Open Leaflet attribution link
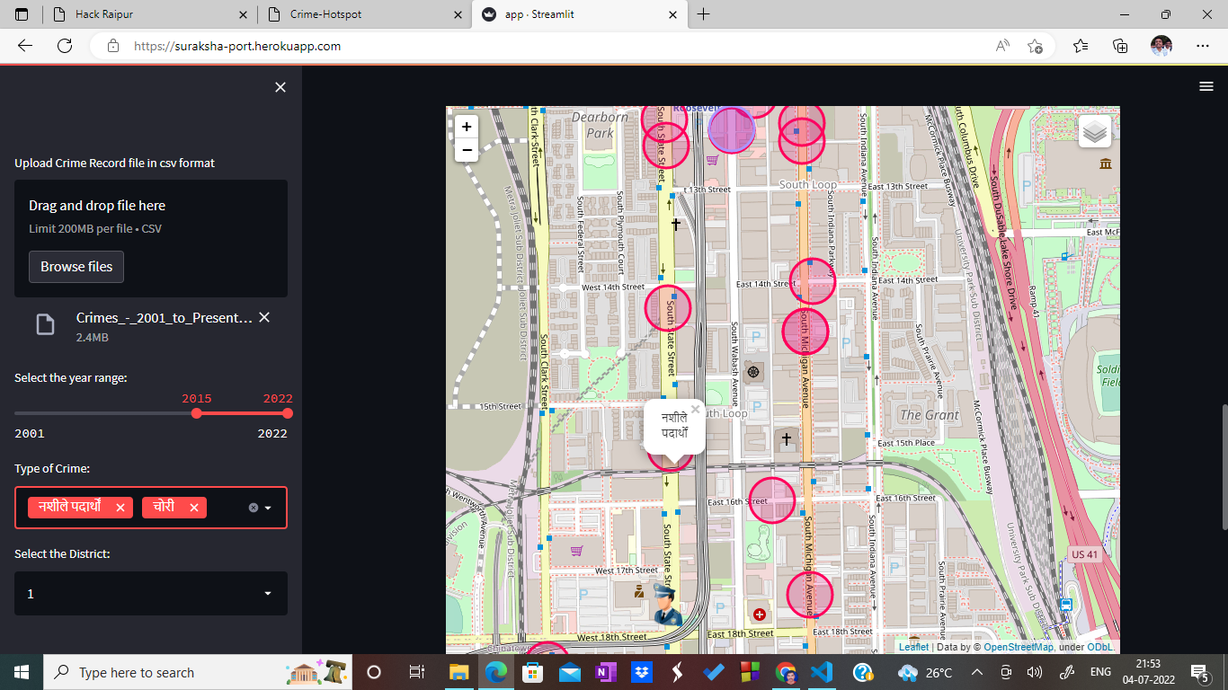 913,647
